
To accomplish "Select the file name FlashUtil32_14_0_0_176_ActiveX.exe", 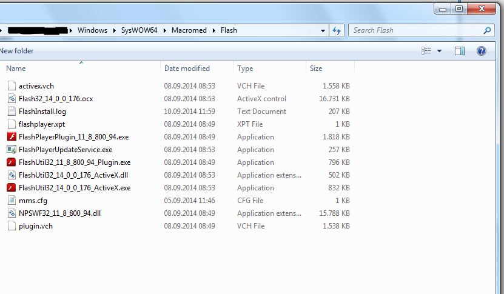I will (75, 188).
